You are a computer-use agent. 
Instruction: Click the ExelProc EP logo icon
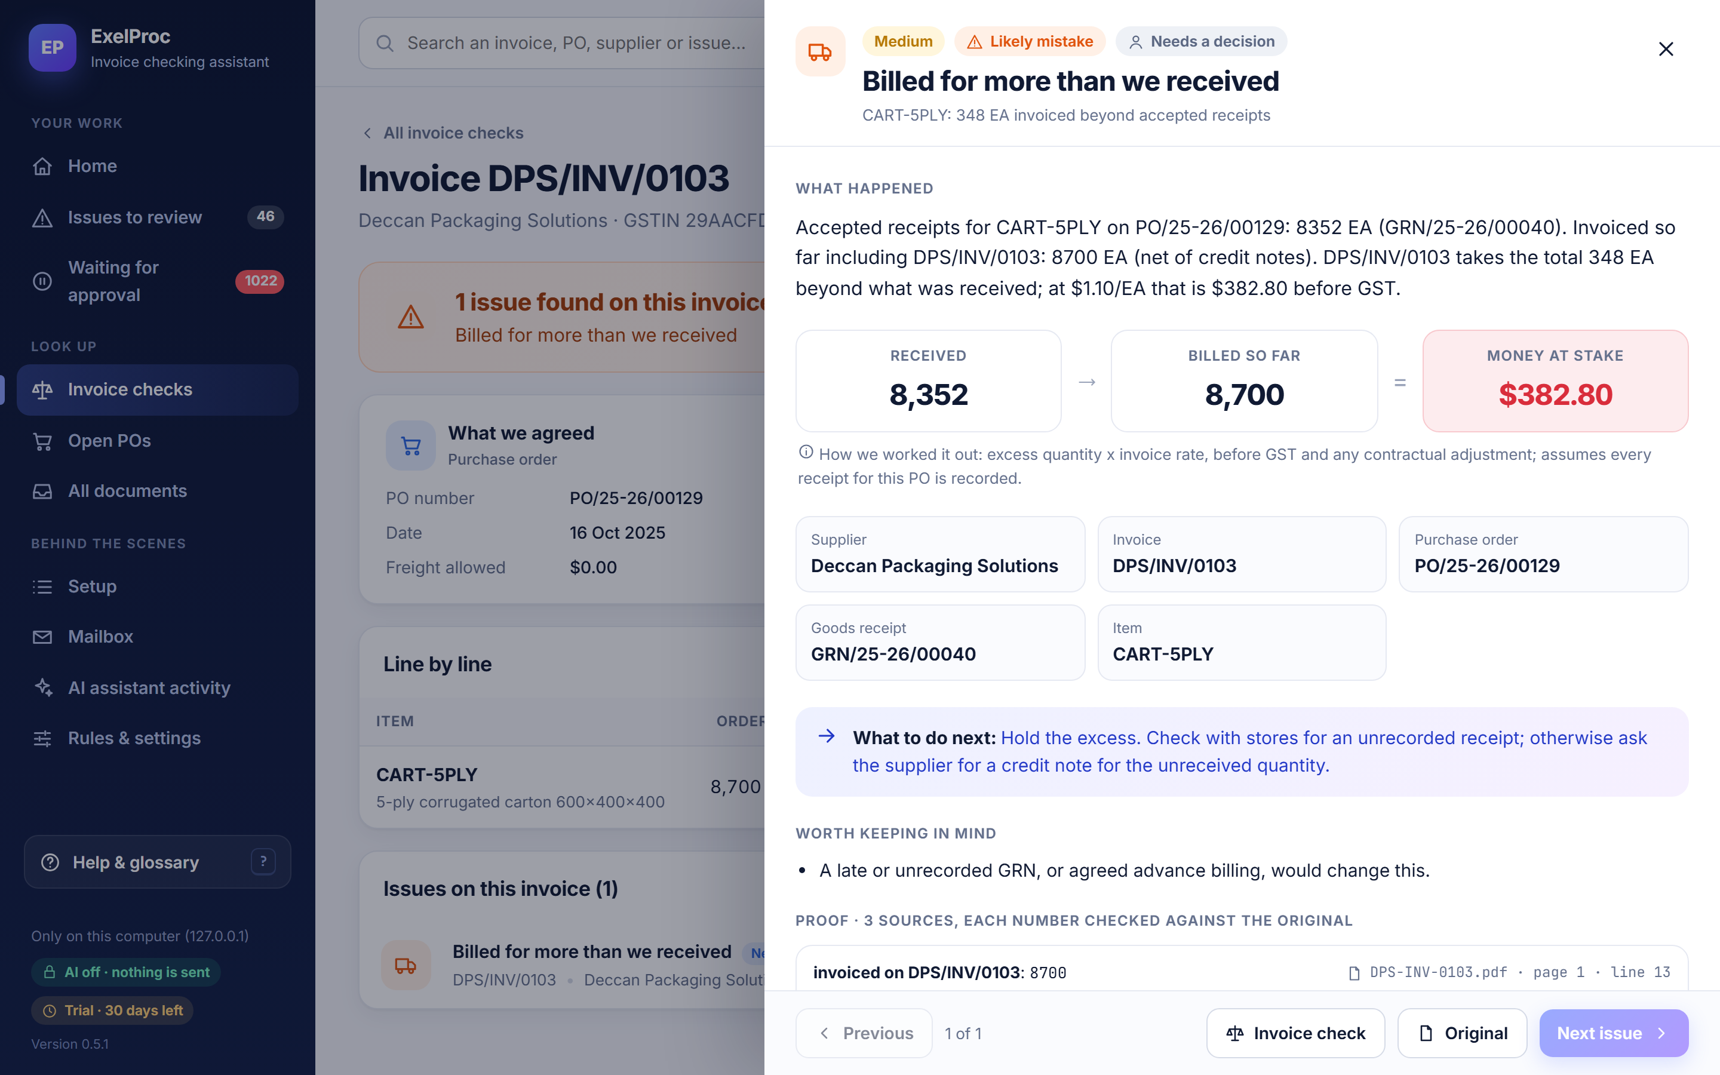pyautogui.click(x=52, y=48)
